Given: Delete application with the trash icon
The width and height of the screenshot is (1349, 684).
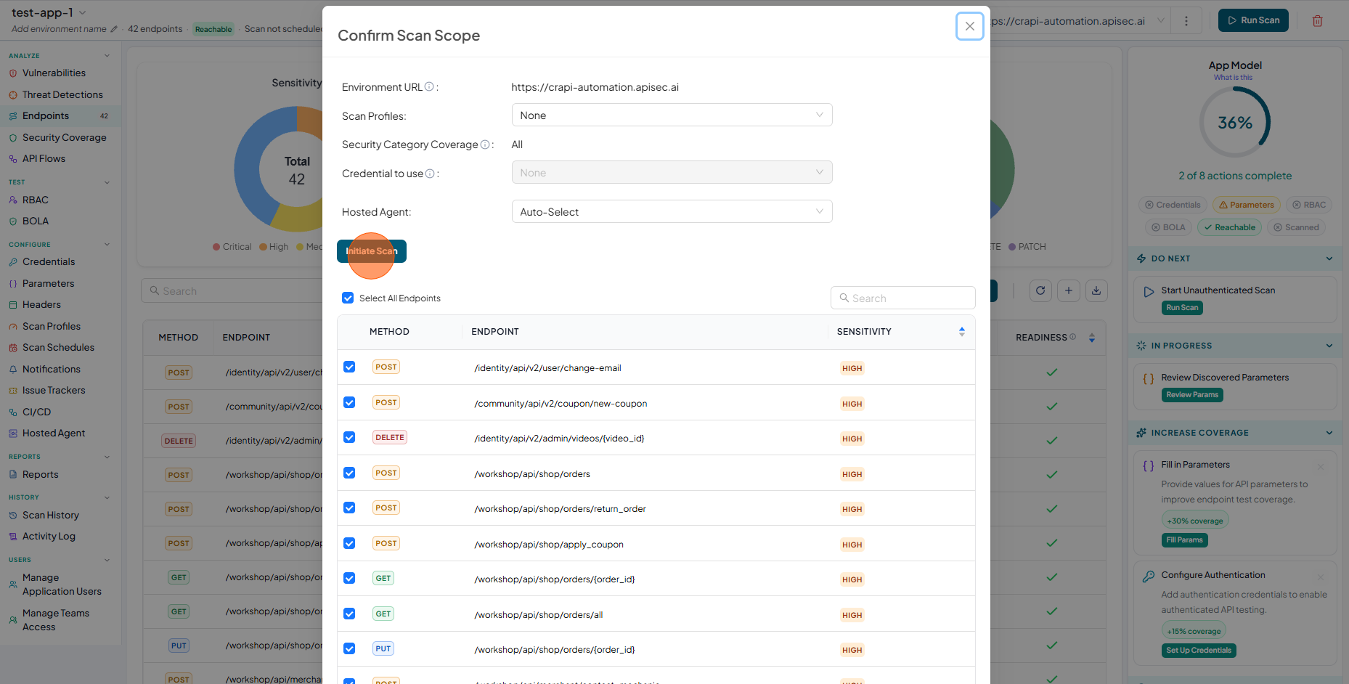Looking at the screenshot, I should pyautogui.click(x=1317, y=21).
